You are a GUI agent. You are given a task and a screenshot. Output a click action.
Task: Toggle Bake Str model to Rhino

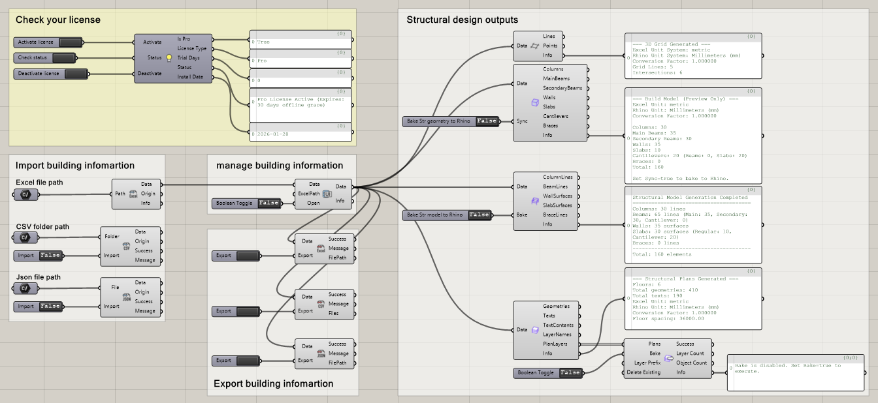coord(479,215)
